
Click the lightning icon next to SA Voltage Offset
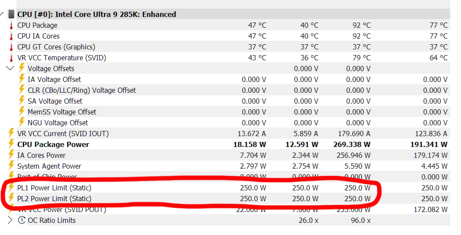click(22, 101)
